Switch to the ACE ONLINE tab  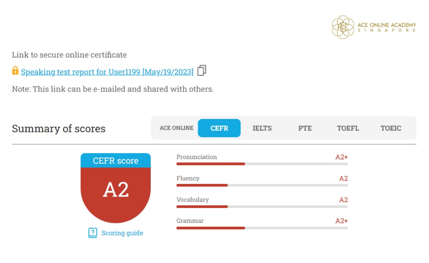point(177,128)
